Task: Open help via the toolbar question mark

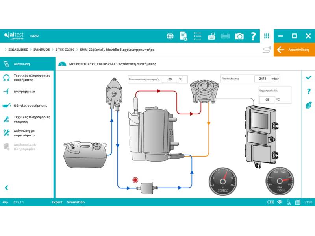Action: (x=253, y=36)
